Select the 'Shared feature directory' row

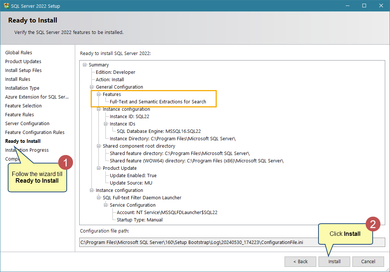coord(180,154)
